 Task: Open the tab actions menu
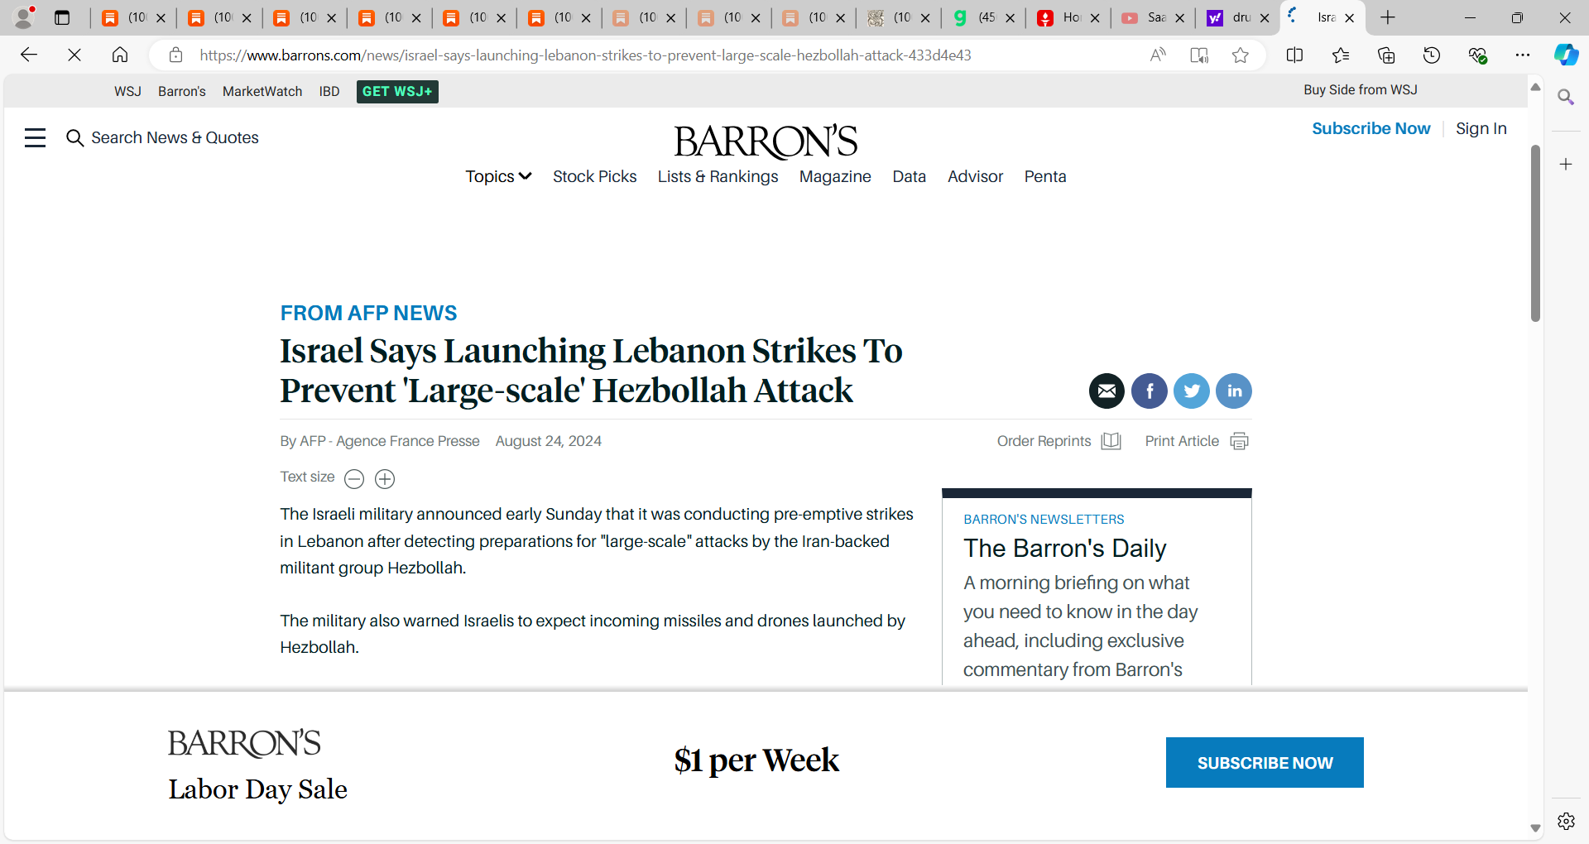(x=62, y=17)
